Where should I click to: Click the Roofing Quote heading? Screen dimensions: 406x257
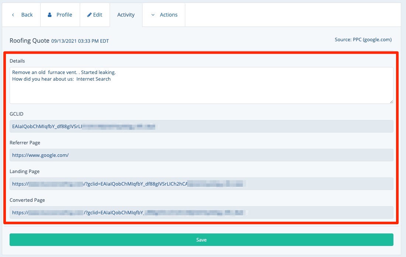[x=30, y=41]
